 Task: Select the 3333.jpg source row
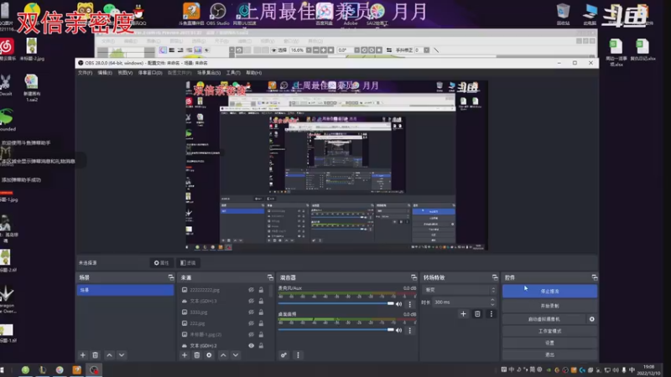point(222,312)
